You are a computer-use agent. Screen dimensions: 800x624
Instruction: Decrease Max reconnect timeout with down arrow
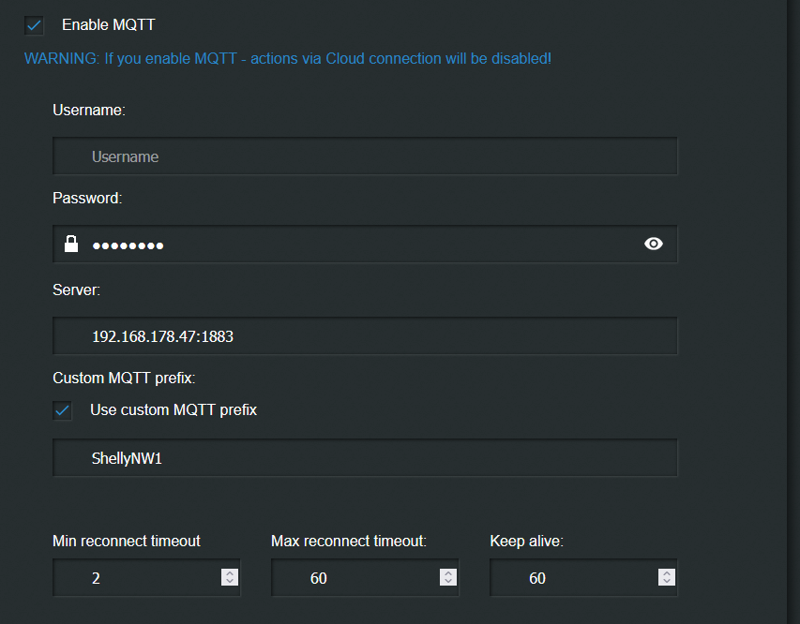448,582
